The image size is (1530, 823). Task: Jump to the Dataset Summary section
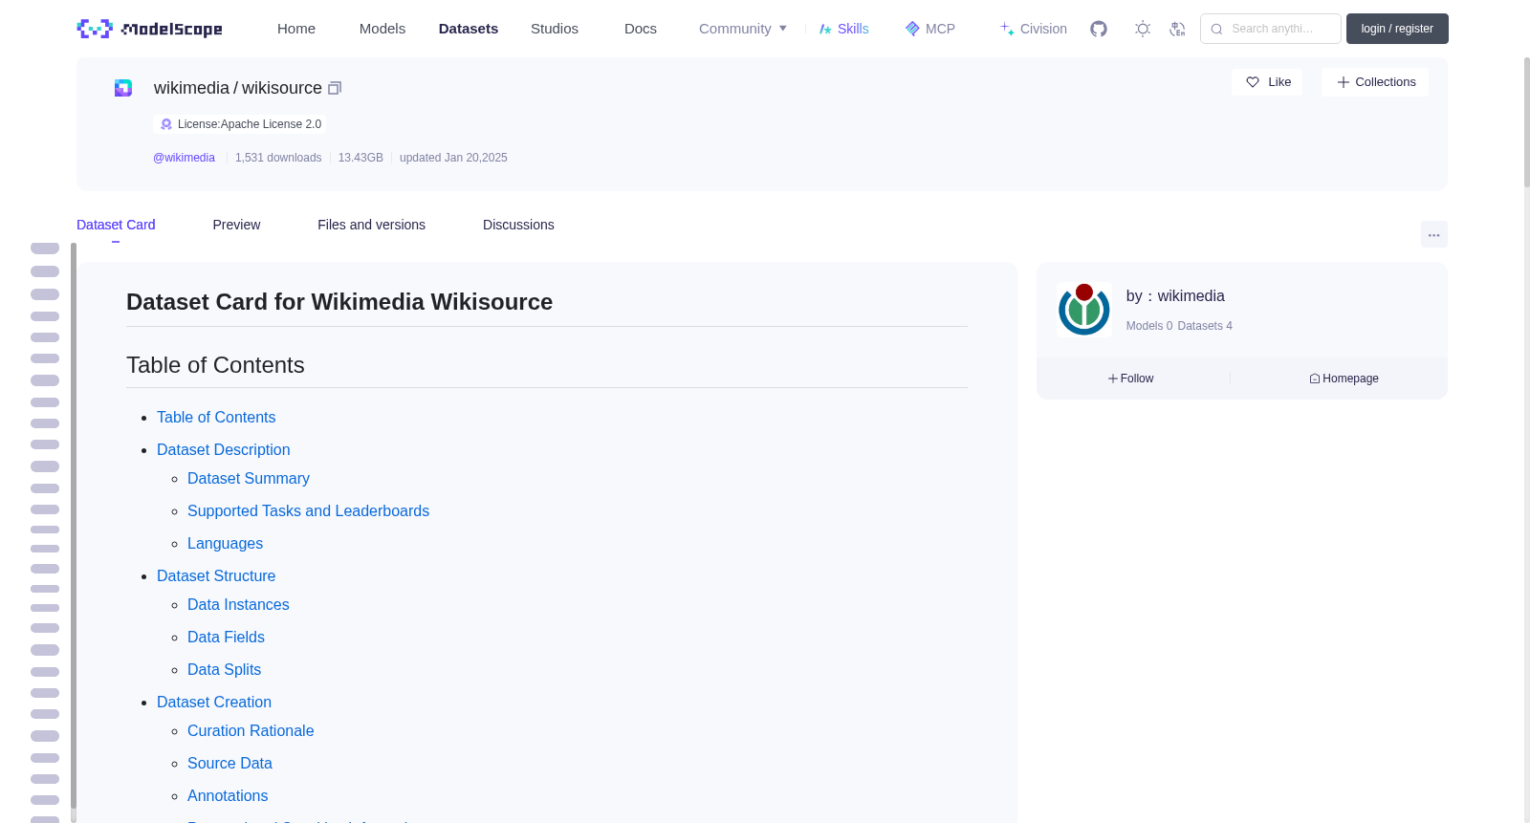249,479
